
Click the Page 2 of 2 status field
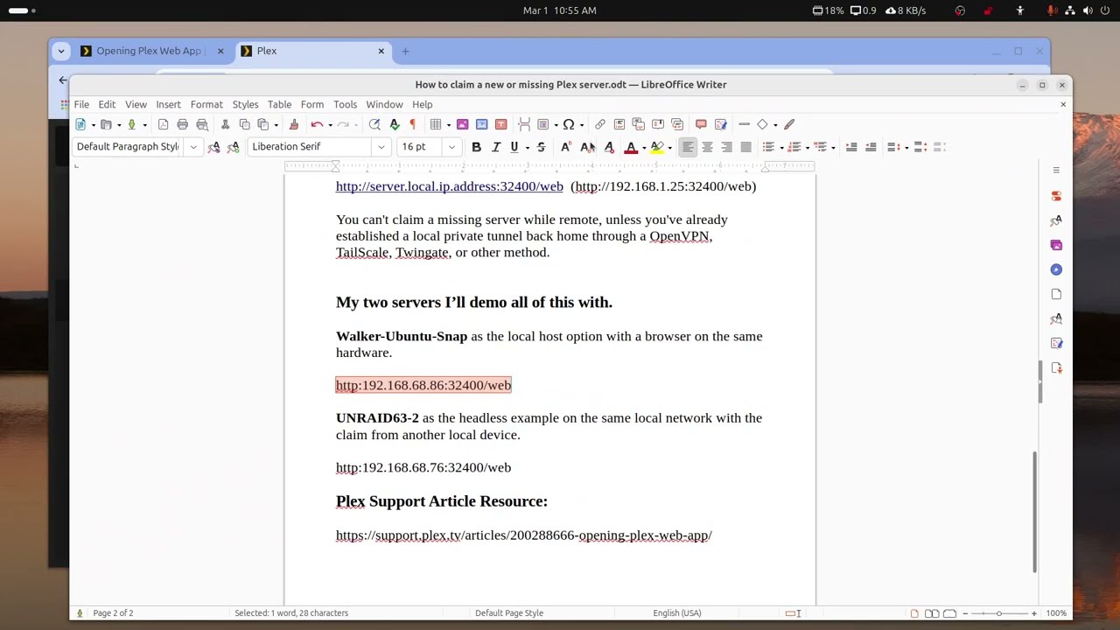[113, 613]
